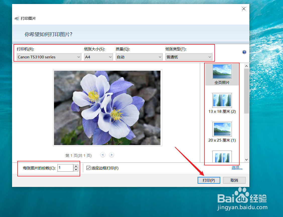Click the blue help question mark icon
Image resolution: width=283 pixels, height=217 pixels.
tap(244, 52)
